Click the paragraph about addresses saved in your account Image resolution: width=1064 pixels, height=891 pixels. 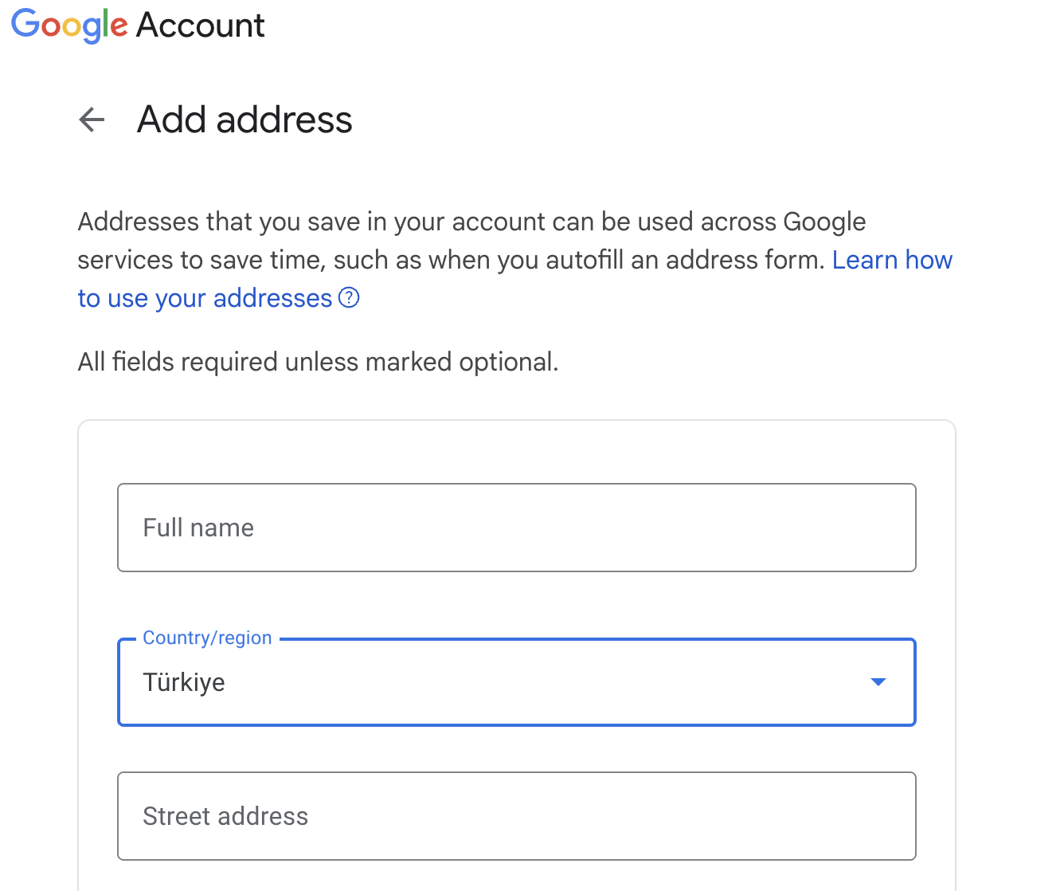(x=515, y=260)
